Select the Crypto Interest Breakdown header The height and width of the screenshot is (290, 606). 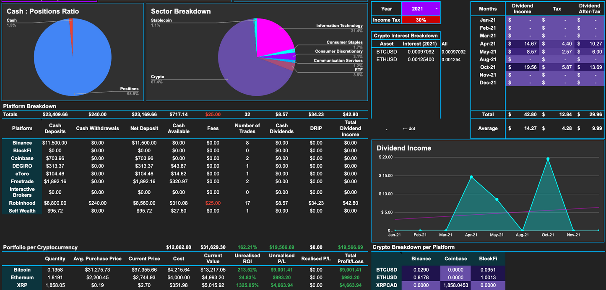click(406, 35)
